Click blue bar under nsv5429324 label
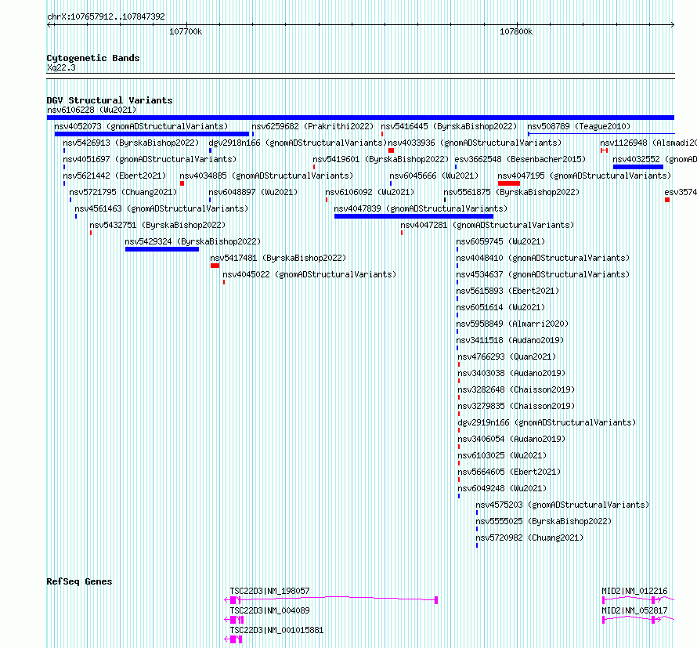 click(x=162, y=249)
